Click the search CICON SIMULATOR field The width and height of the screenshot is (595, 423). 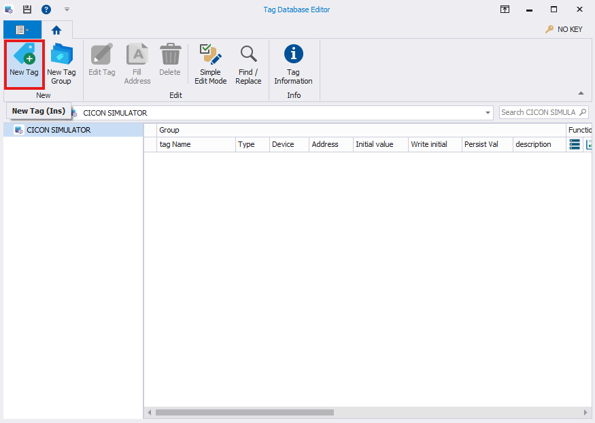click(539, 112)
